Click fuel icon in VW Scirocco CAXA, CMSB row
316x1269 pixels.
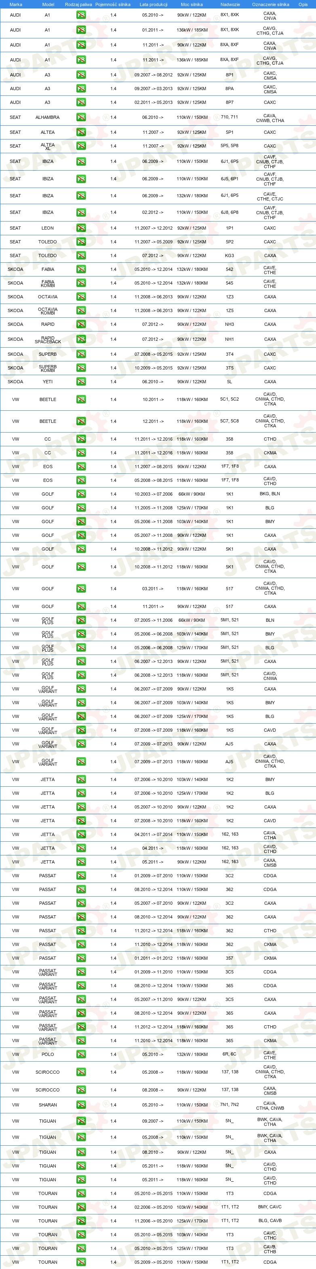coord(81,1090)
